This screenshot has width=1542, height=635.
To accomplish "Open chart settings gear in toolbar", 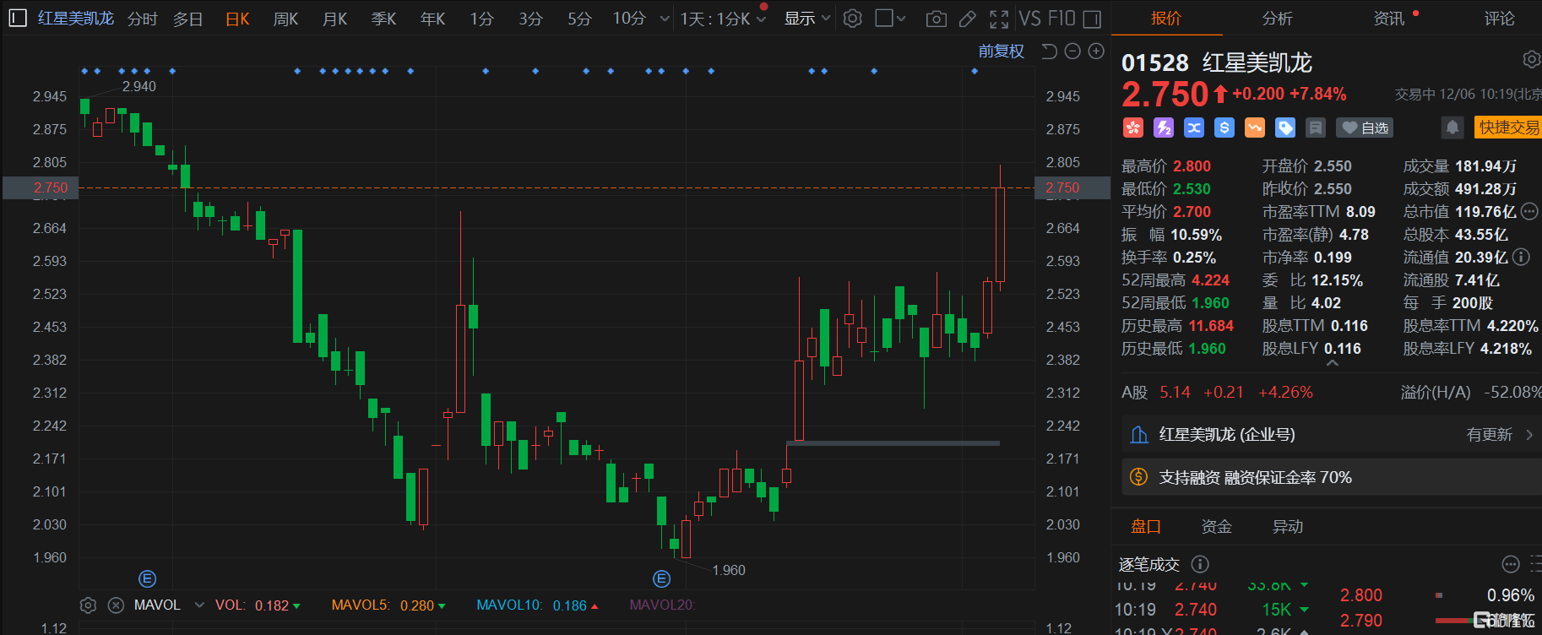I will [x=853, y=18].
